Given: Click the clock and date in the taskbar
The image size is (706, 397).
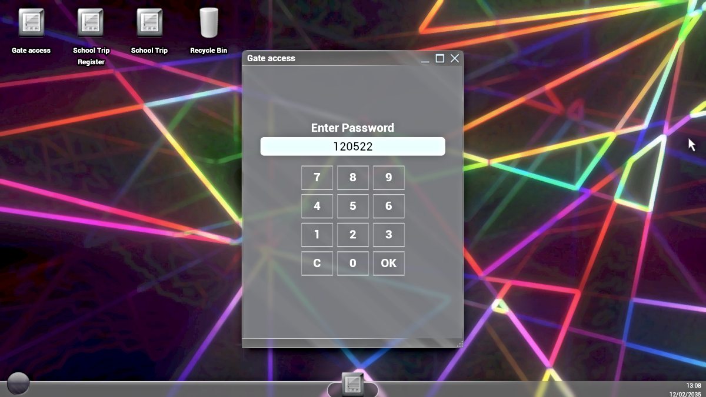Looking at the screenshot, I should (x=685, y=389).
